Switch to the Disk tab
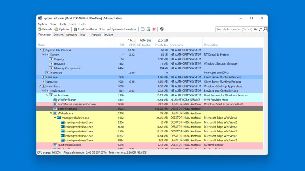This screenshot has height=171, width=305. (82, 35)
